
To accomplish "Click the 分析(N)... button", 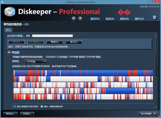I will pos(17,42).
